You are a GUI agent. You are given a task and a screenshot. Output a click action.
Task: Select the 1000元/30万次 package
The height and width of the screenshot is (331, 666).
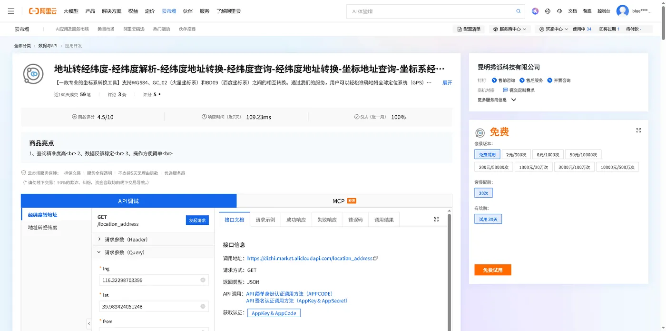click(533, 167)
